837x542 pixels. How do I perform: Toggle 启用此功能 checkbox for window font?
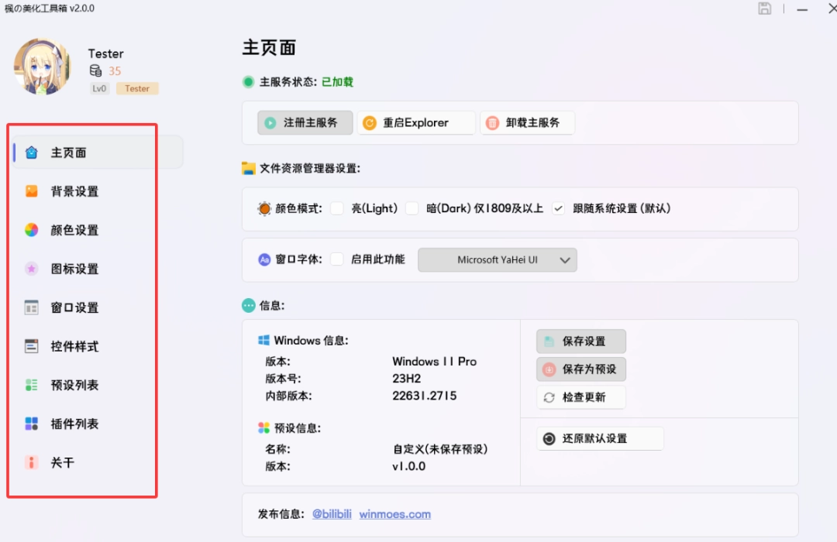point(337,259)
